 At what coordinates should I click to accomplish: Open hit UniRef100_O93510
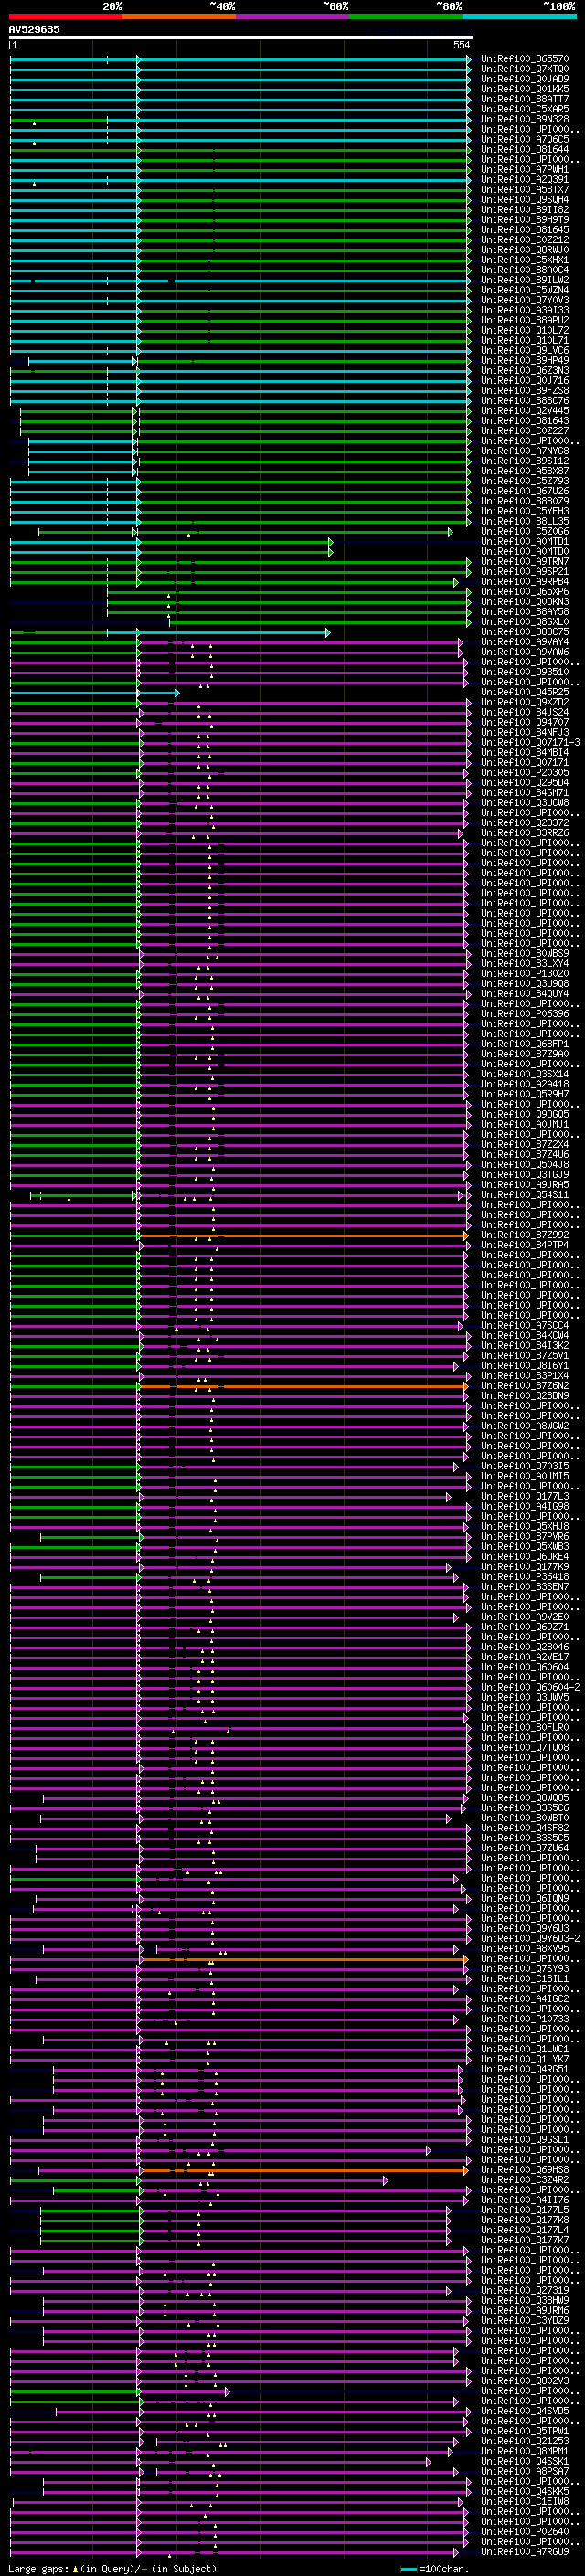click(525, 672)
